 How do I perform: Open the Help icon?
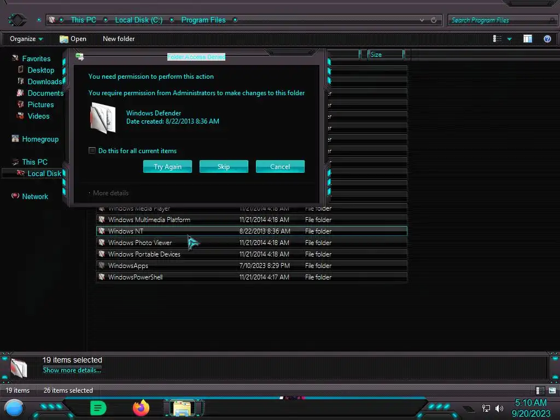[547, 39]
